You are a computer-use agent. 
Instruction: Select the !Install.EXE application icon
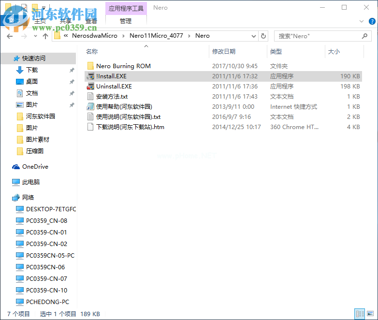[x=90, y=76]
